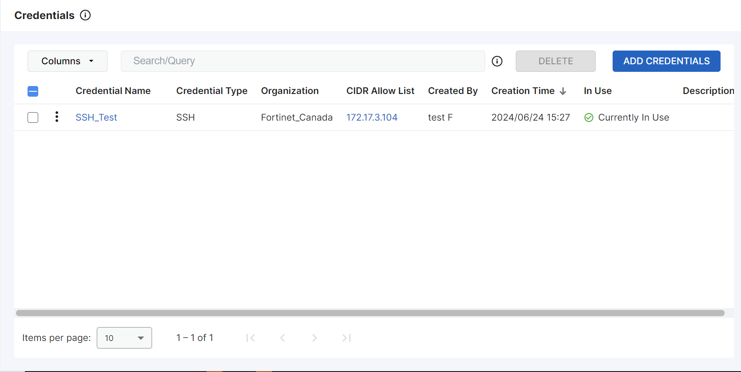Click the Created By column header
Screen dimensions: 741x372
[453, 91]
